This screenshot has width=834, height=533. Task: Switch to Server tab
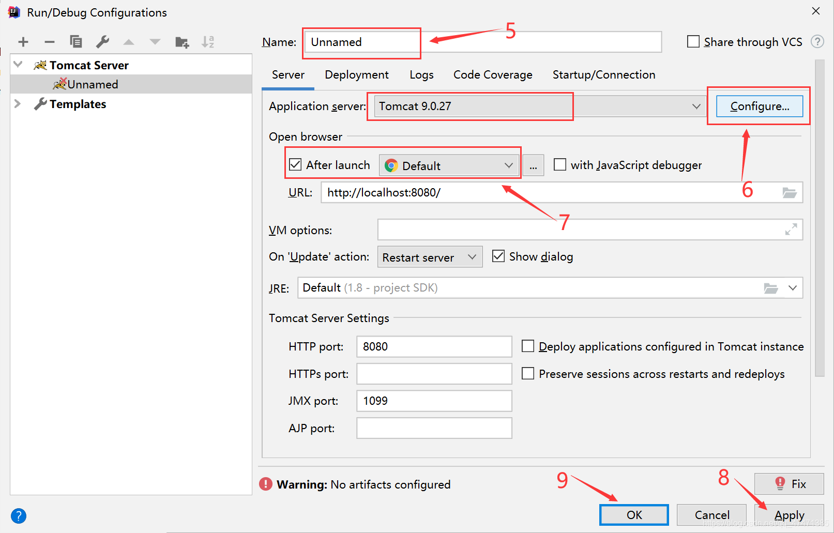(288, 75)
